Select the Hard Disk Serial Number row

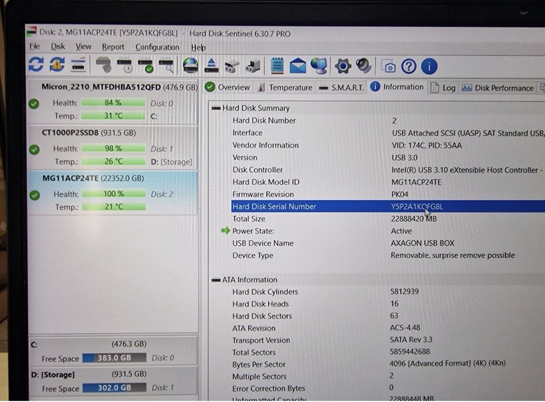tap(388, 206)
